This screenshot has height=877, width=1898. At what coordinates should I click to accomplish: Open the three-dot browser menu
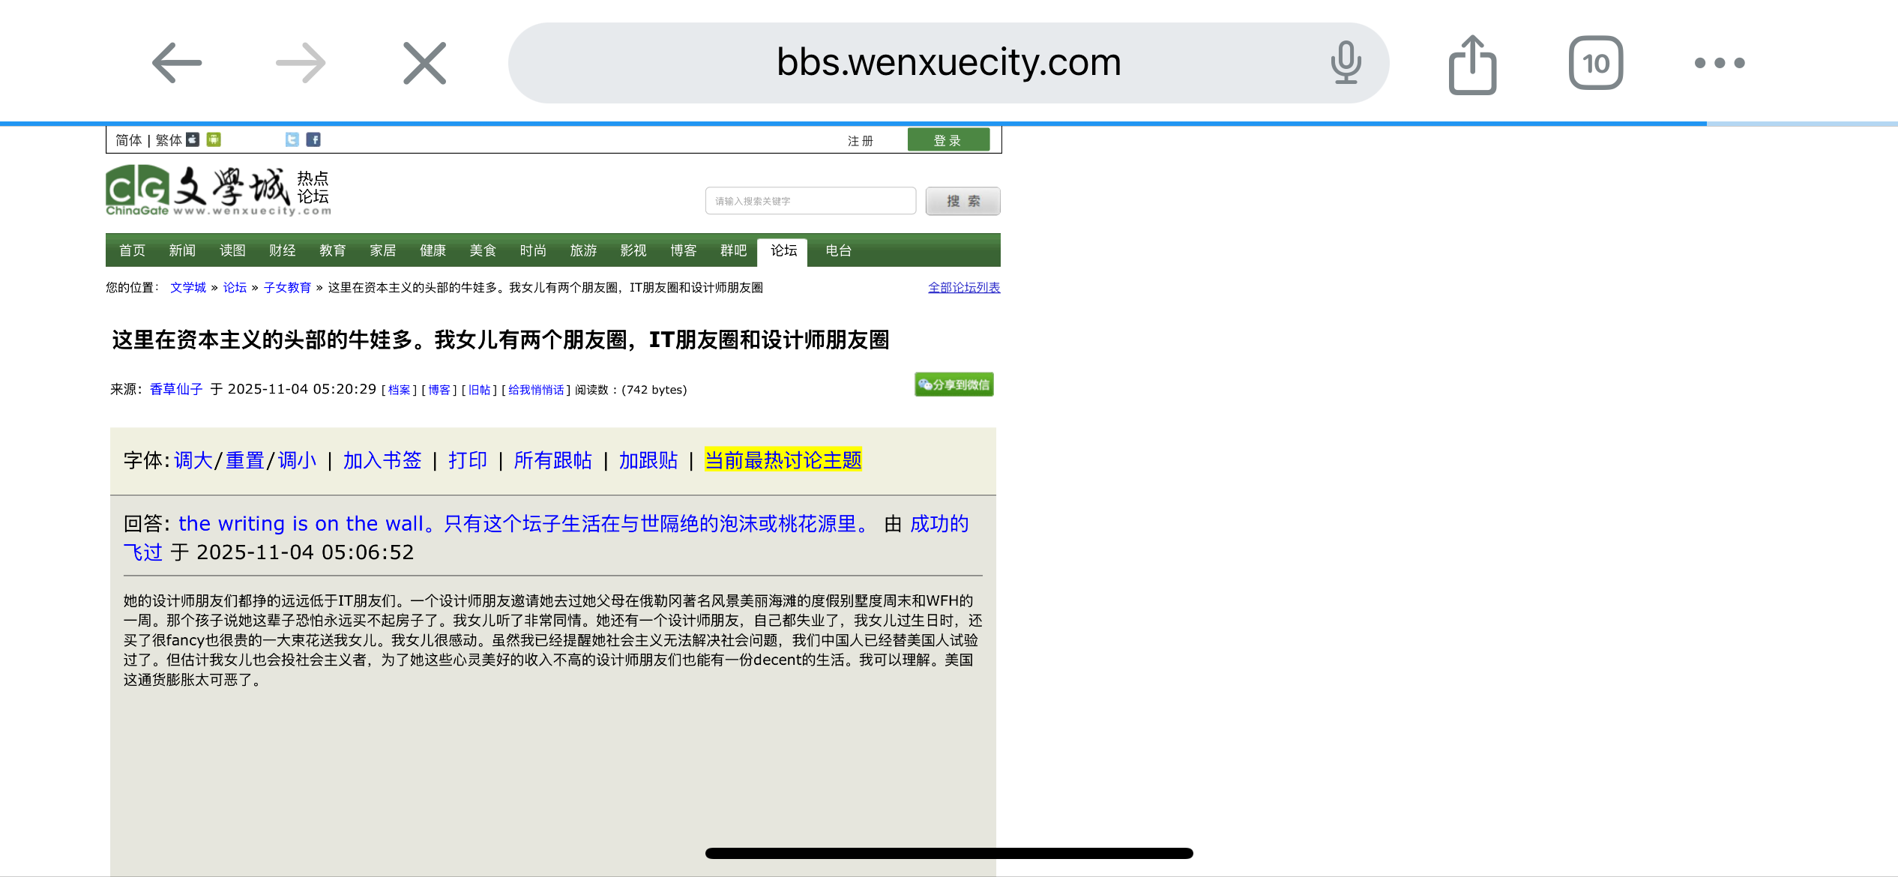coord(1720,63)
